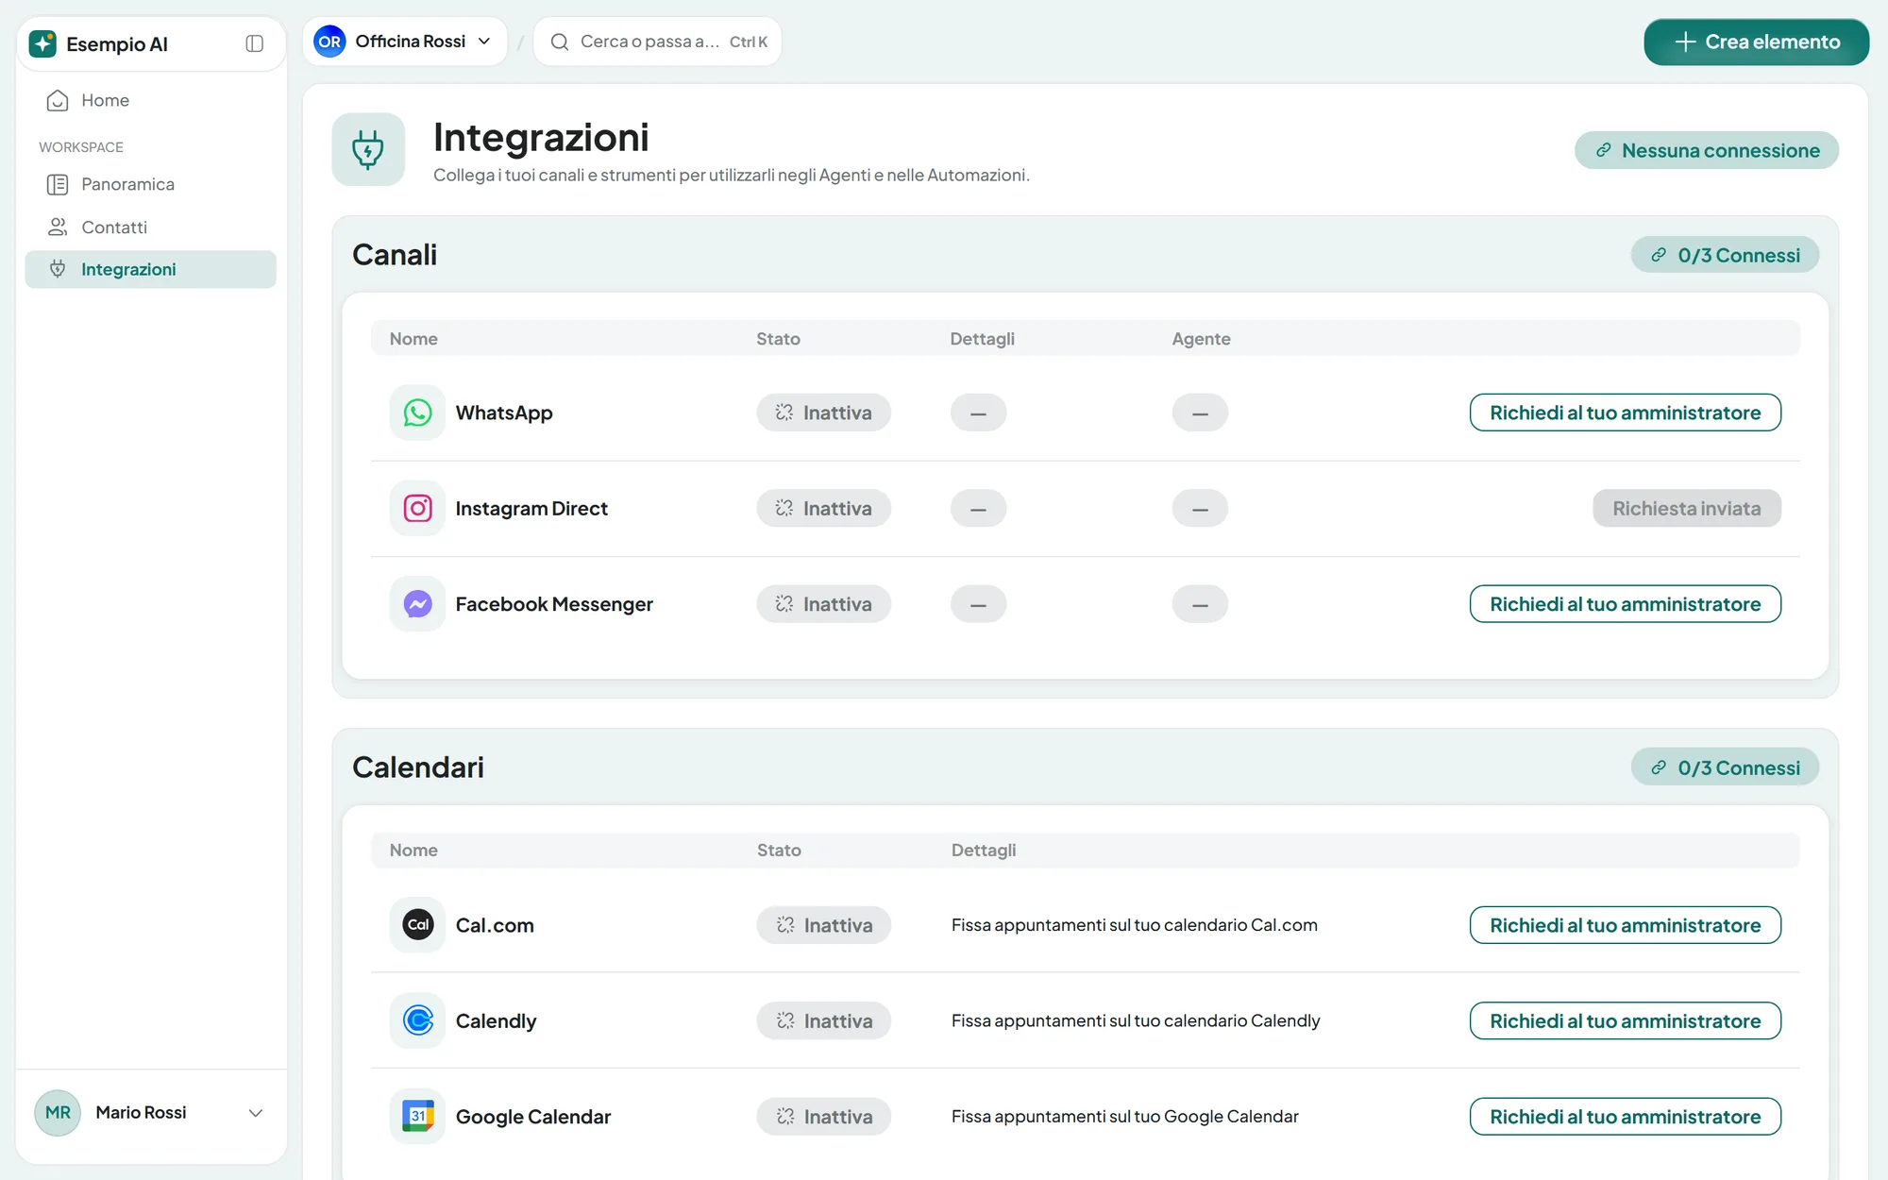The height and width of the screenshot is (1180, 1888).
Task: Click the Canali section heading
Action: (395, 255)
